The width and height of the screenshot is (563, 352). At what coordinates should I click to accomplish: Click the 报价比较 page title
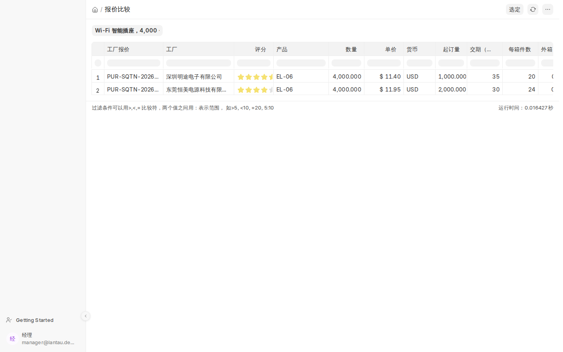point(118,9)
